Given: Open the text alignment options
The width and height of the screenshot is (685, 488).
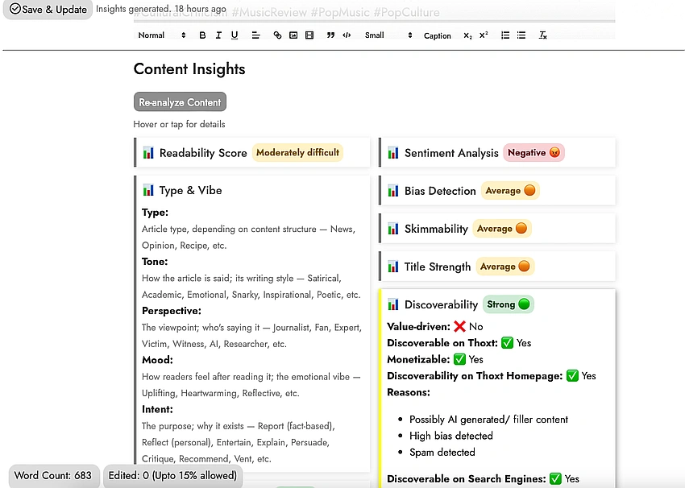Looking at the screenshot, I should 255,35.
